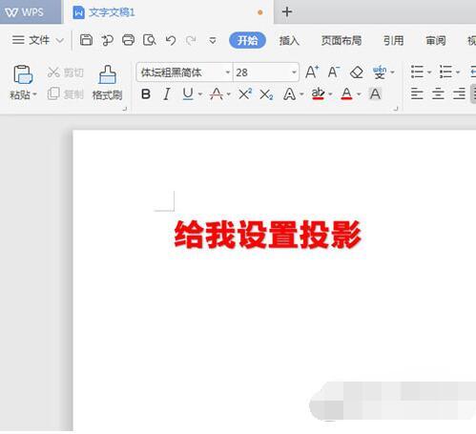This screenshot has height=434, width=476.
Task: Expand the phonetic guide dropdown arrow
Action: pyautogui.click(x=392, y=72)
